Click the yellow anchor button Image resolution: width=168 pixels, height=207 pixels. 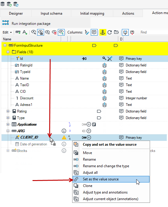pos(103,32)
